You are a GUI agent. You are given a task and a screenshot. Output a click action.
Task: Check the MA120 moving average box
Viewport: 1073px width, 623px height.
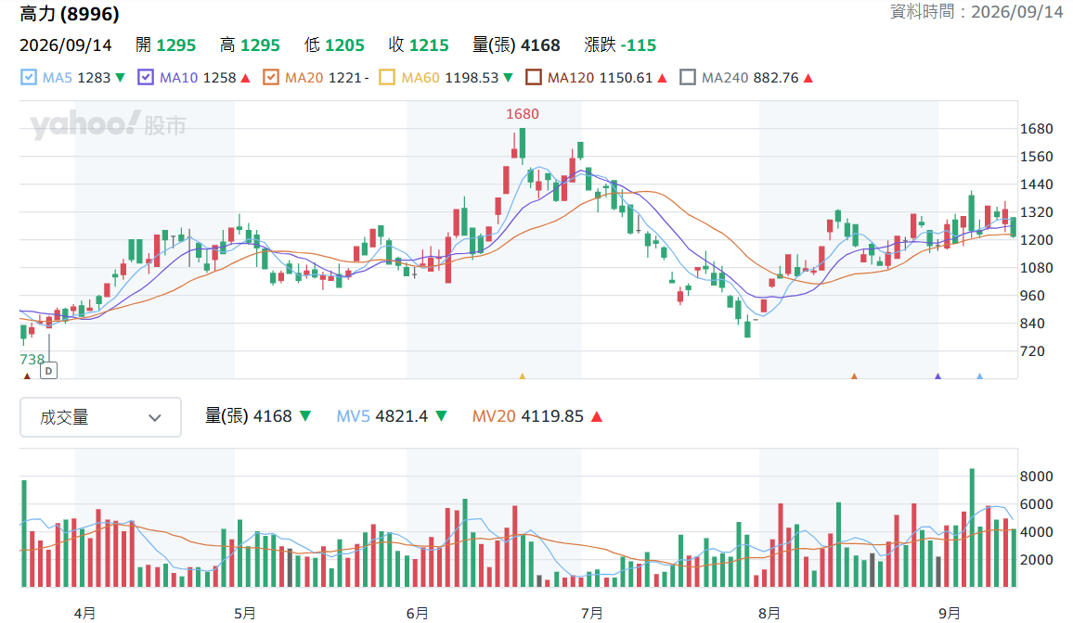tap(533, 77)
